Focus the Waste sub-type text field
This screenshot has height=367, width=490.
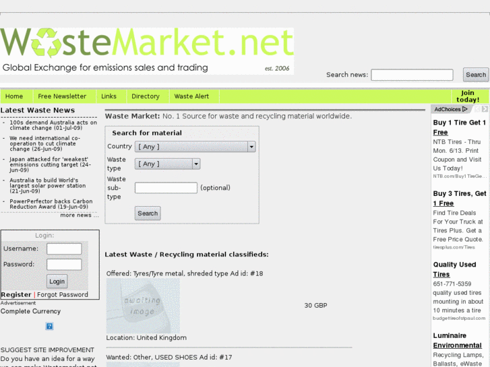[x=166, y=188]
